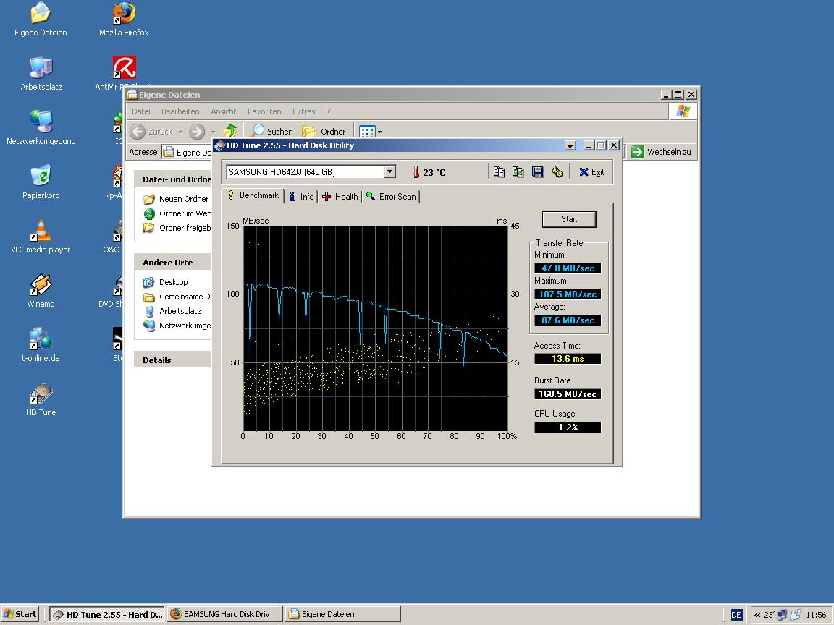
Task: Select HD Tune desktop icon
Action: point(41,399)
